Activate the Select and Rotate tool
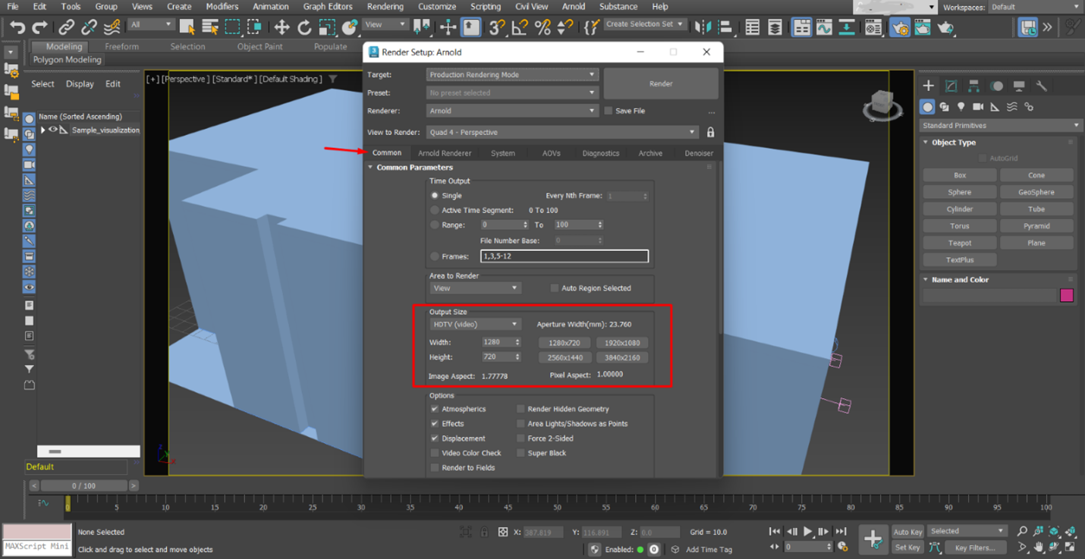Viewport: 1085px width, 559px height. 304,27
